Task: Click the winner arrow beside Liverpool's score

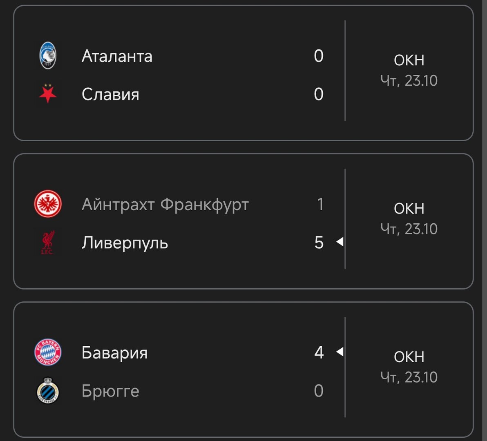Action: pos(340,242)
